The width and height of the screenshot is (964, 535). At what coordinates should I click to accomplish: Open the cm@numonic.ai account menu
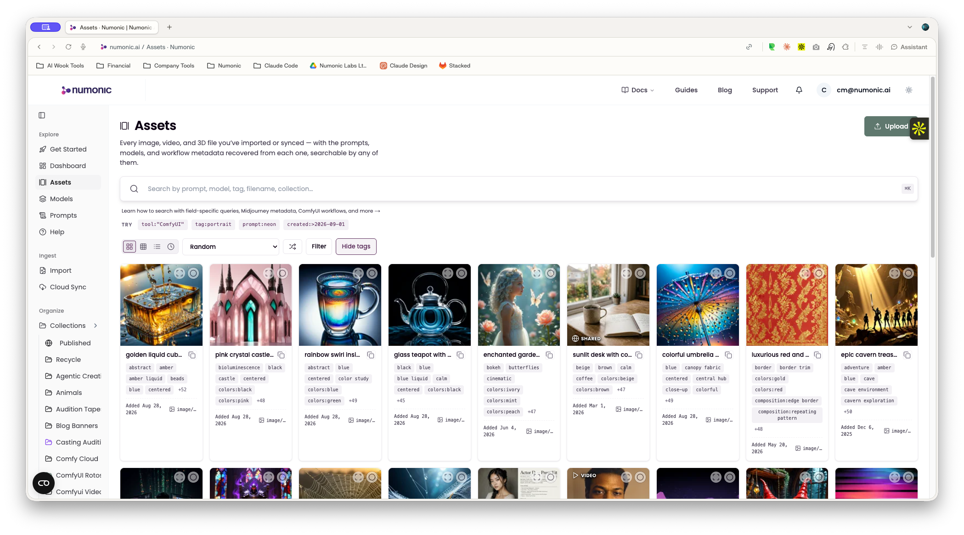(854, 90)
